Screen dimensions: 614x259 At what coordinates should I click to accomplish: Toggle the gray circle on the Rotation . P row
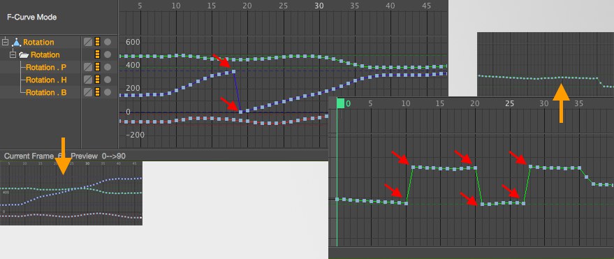[108, 67]
